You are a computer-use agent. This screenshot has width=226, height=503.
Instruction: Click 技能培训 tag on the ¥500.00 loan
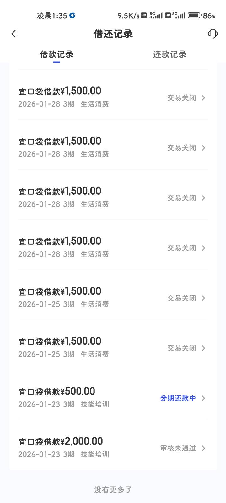click(95, 404)
